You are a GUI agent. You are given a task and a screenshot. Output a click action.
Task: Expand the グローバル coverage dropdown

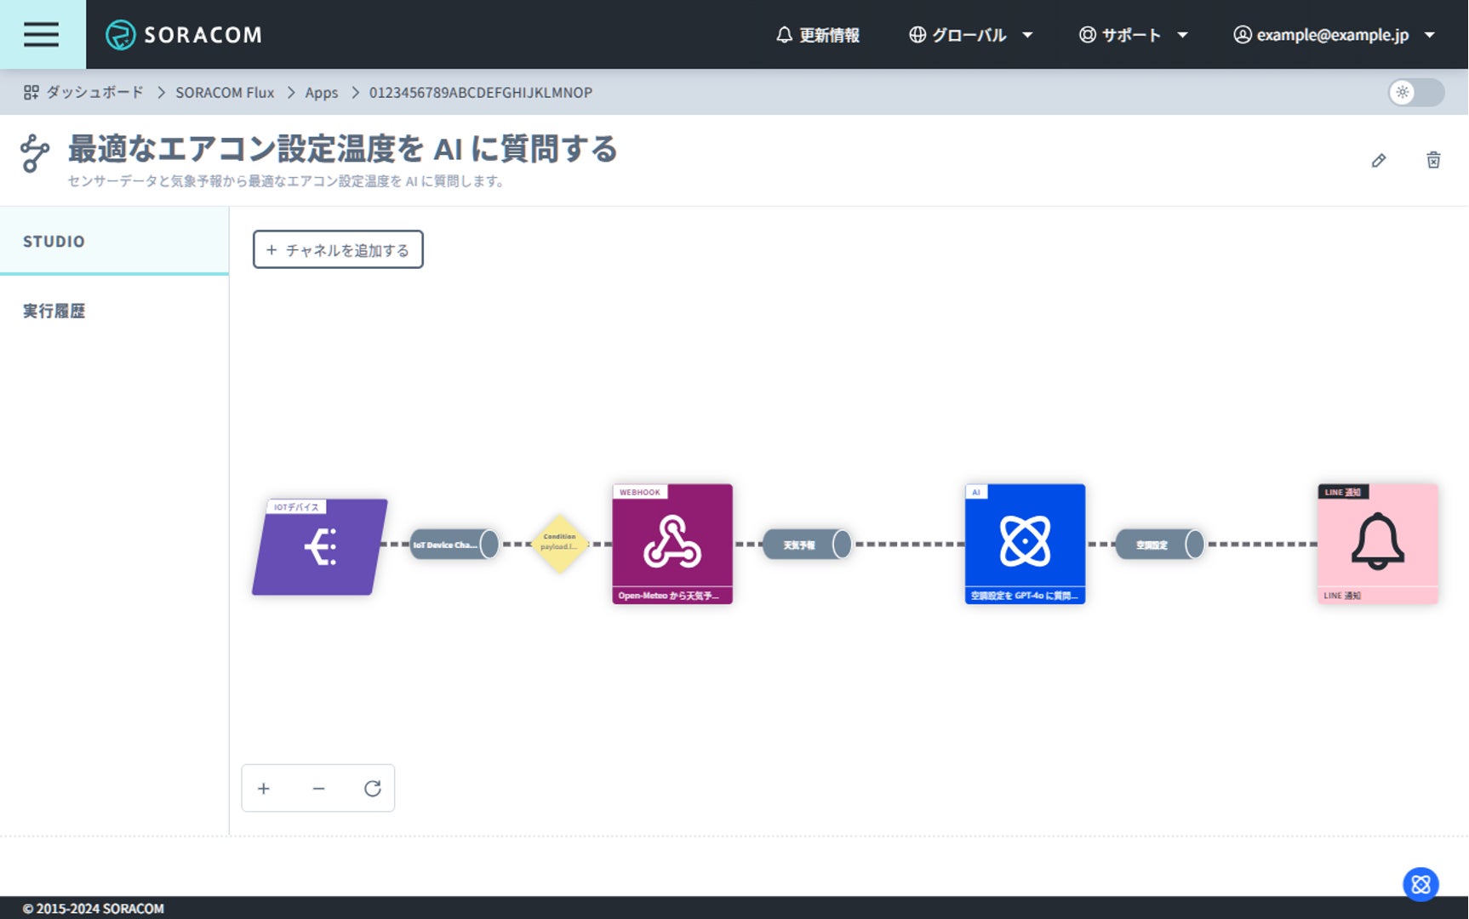click(970, 35)
